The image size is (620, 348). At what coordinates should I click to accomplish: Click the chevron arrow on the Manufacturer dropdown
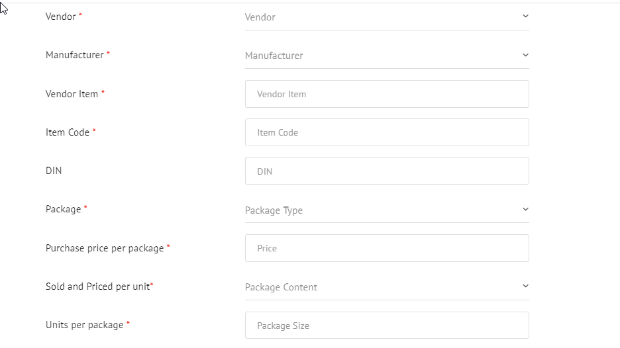(525, 55)
